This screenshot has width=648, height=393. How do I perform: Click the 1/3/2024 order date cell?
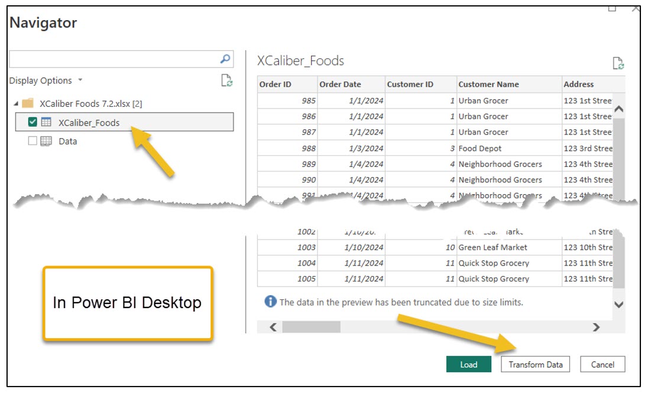(x=351, y=149)
